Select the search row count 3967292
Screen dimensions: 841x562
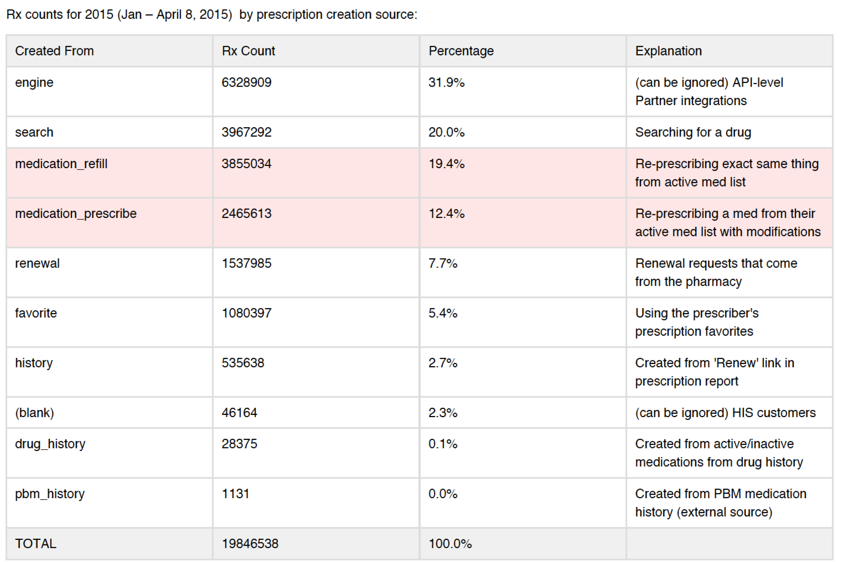tap(247, 132)
